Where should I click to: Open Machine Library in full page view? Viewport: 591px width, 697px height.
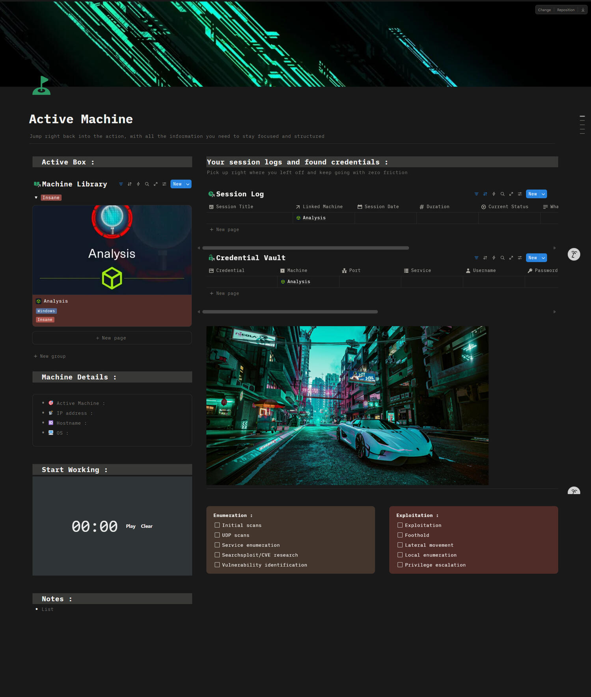tap(156, 184)
